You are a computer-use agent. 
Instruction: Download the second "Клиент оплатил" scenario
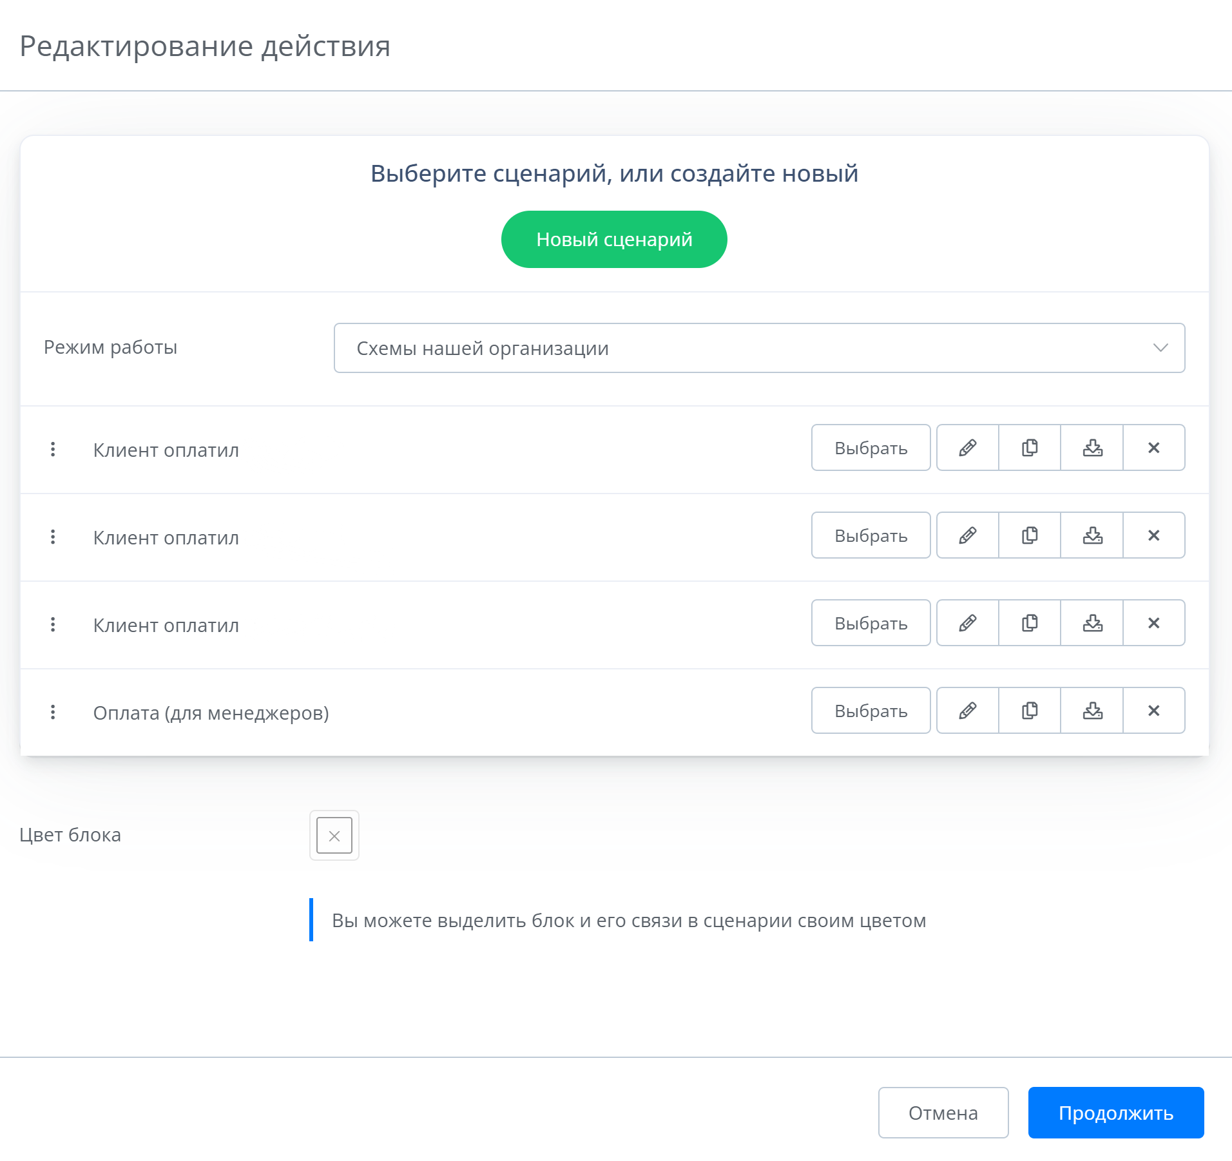[1092, 535]
